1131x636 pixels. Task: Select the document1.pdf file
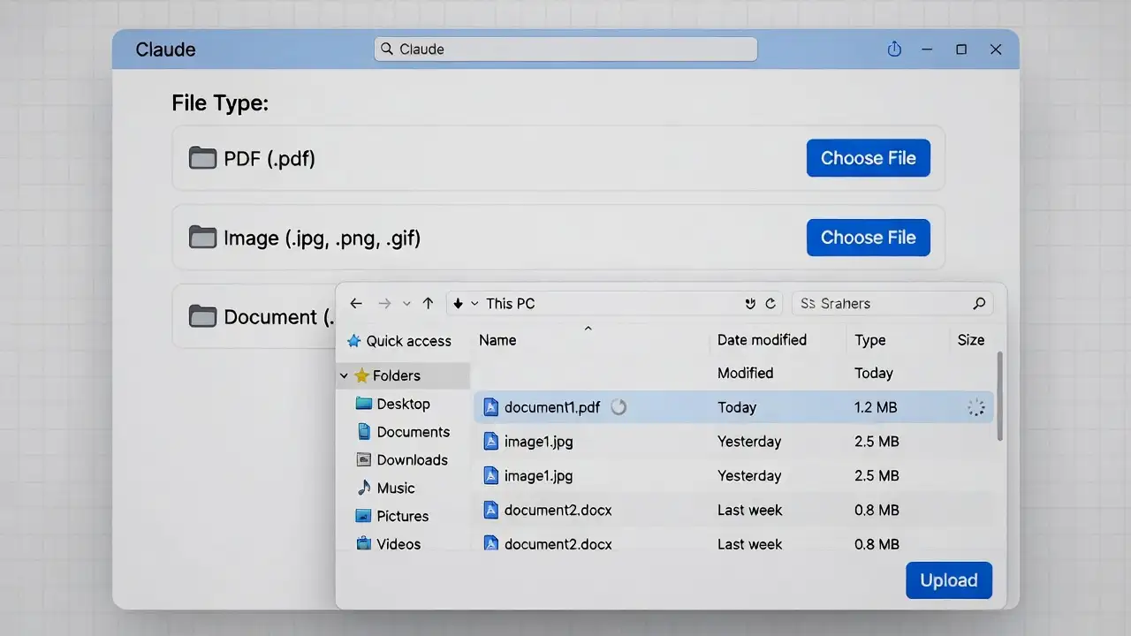coord(551,407)
